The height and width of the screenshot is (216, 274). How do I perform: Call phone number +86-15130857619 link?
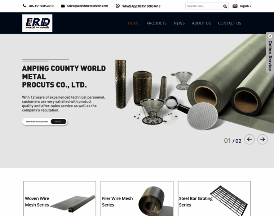click(x=41, y=6)
